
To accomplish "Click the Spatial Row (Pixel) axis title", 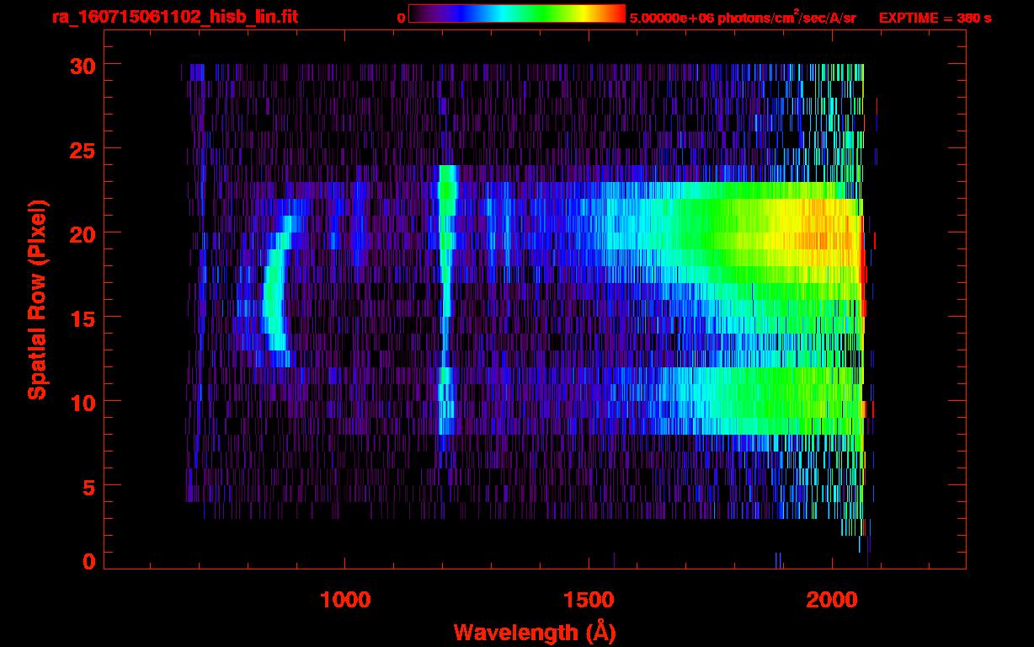I will (x=36, y=300).
